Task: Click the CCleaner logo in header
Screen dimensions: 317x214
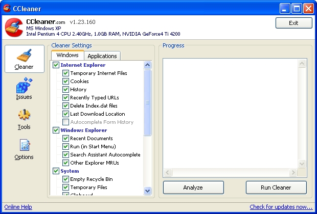Action: (14, 28)
